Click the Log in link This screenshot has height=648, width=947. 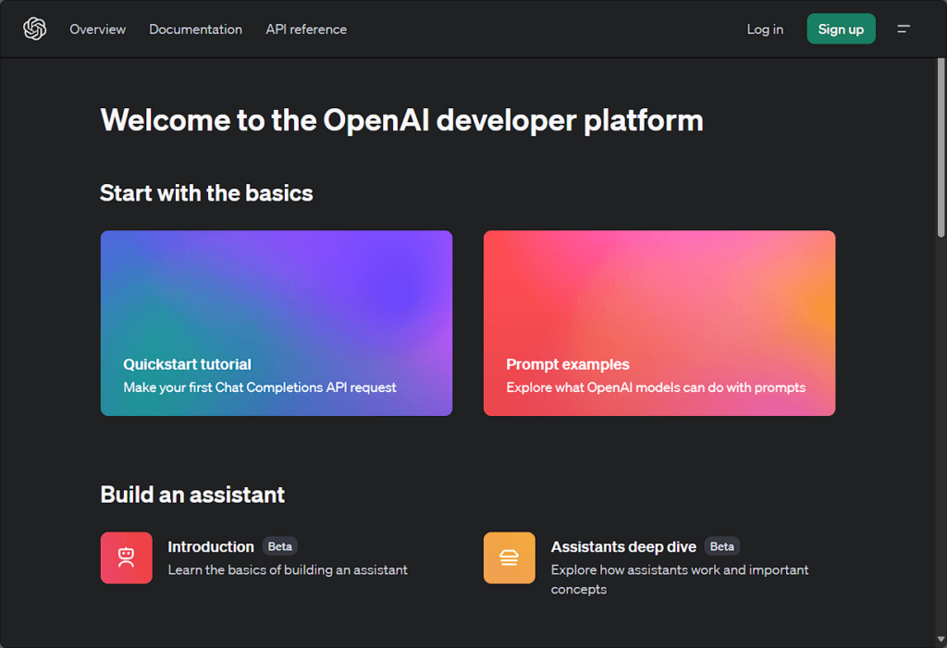point(764,29)
